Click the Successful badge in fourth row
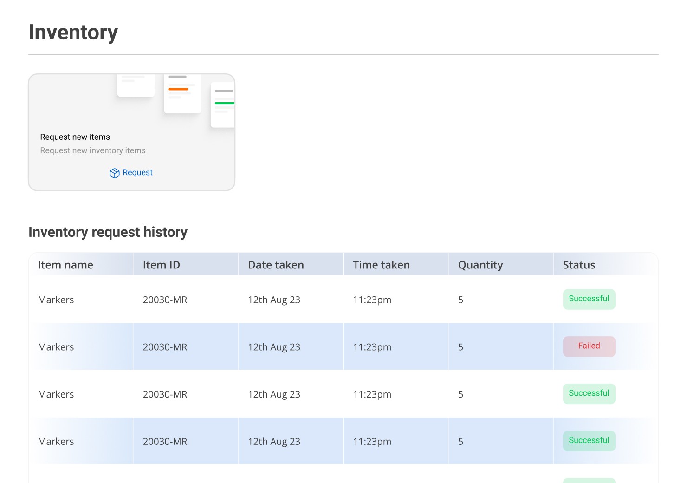The height and width of the screenshot is (483, 687). pos(589,441)
